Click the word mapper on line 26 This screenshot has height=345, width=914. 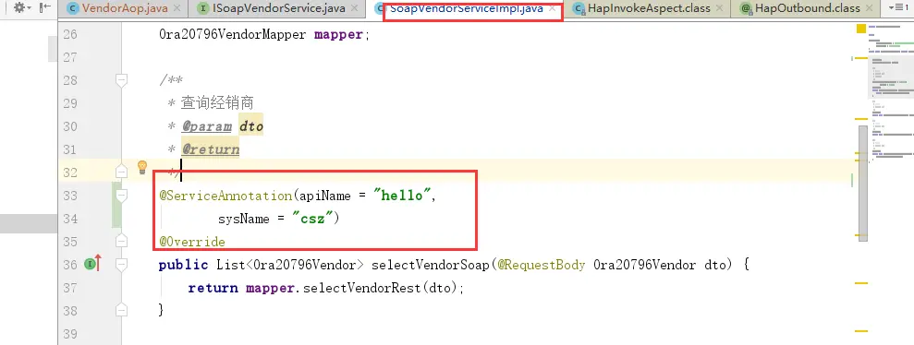pyautogui.click(x=338, y=34)
